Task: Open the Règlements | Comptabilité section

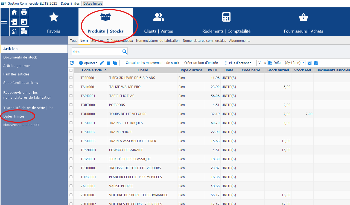Action: [226, 22]
